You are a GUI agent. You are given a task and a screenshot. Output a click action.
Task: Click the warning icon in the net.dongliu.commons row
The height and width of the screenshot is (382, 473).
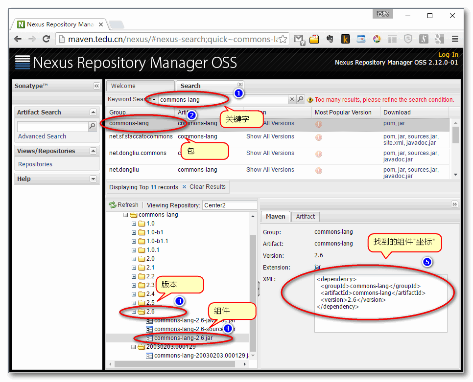[x=319, y=154]
